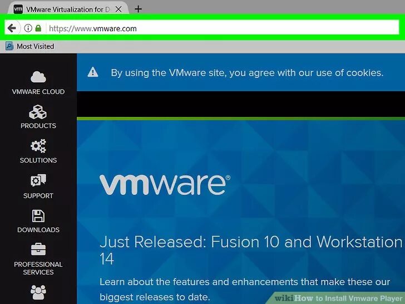
Task: Open the Just Released Fusion 10 headline
Action: (x=251, y=250)
